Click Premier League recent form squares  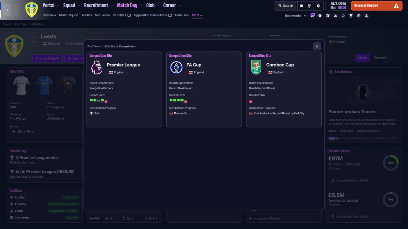click(98, 101)
